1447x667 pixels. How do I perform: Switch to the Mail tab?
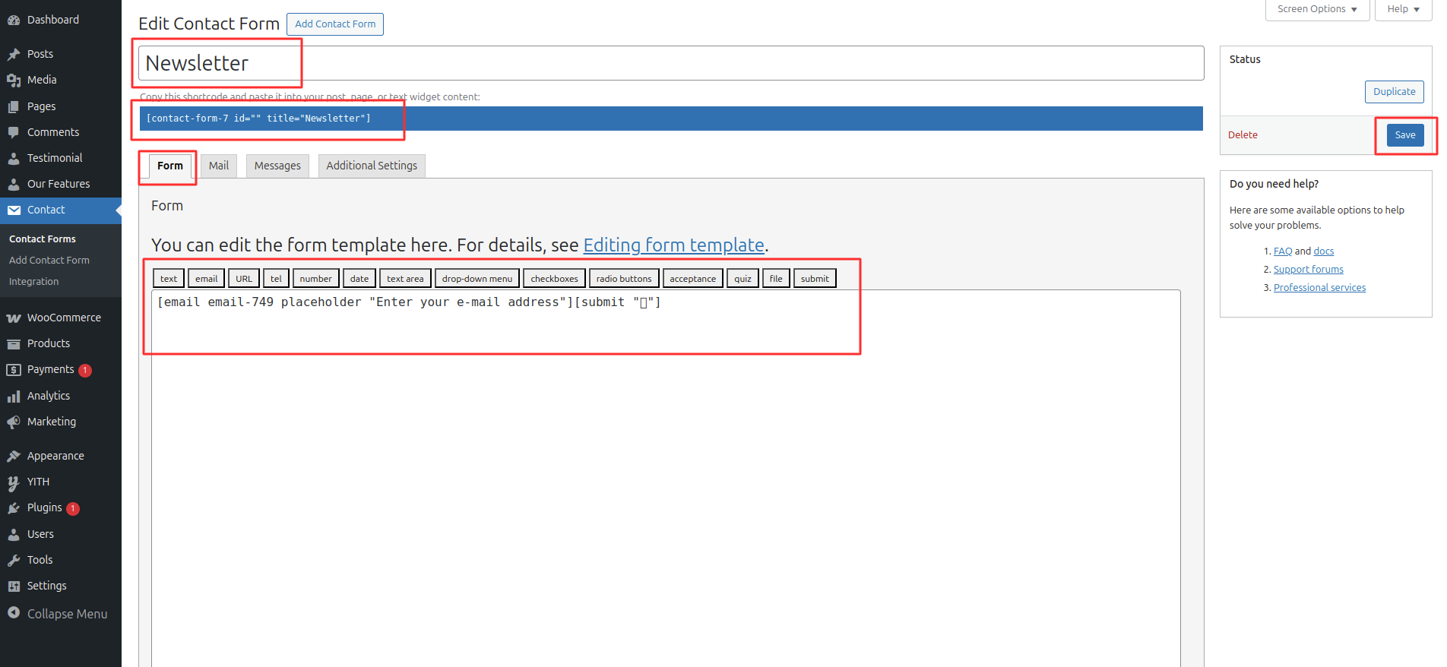point(219,166)
